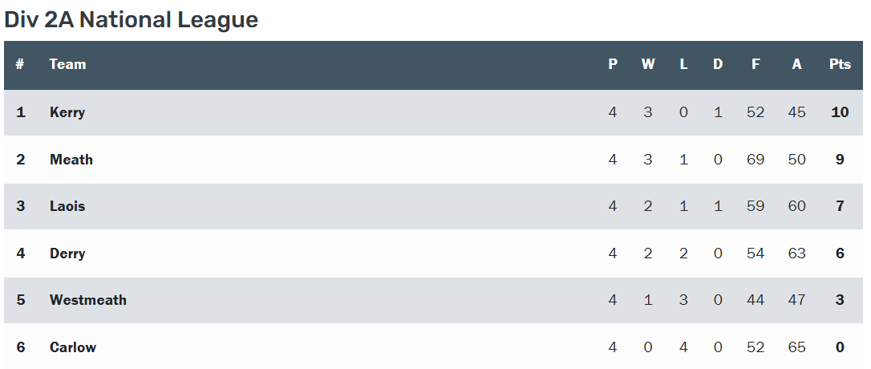The height and width of the screenshot is (369, 871).
Task: Click the L (losses) column header
Action: point(683,64)
